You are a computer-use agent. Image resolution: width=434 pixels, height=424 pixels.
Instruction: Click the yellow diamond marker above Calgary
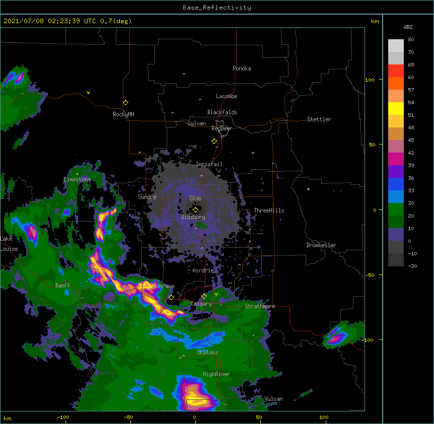tap(204, 296)
